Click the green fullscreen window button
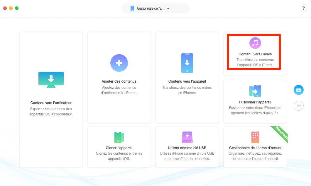 (x=17, y=8)
